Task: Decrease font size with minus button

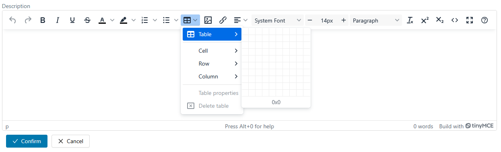Action: pos(310,20)
